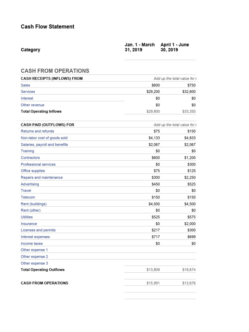Select the Services row label
The width and height of the screenshot is (249, 332).
pos(28,92)
